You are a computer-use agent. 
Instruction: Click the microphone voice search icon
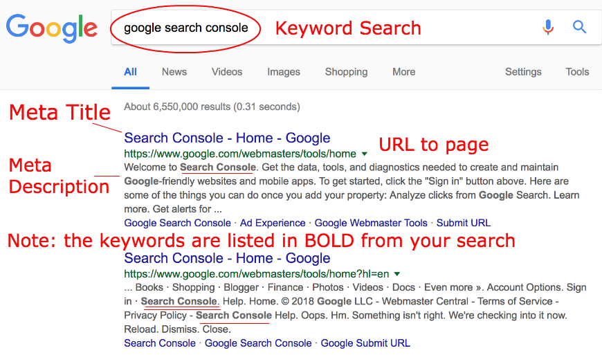click(x=548, y=28)
